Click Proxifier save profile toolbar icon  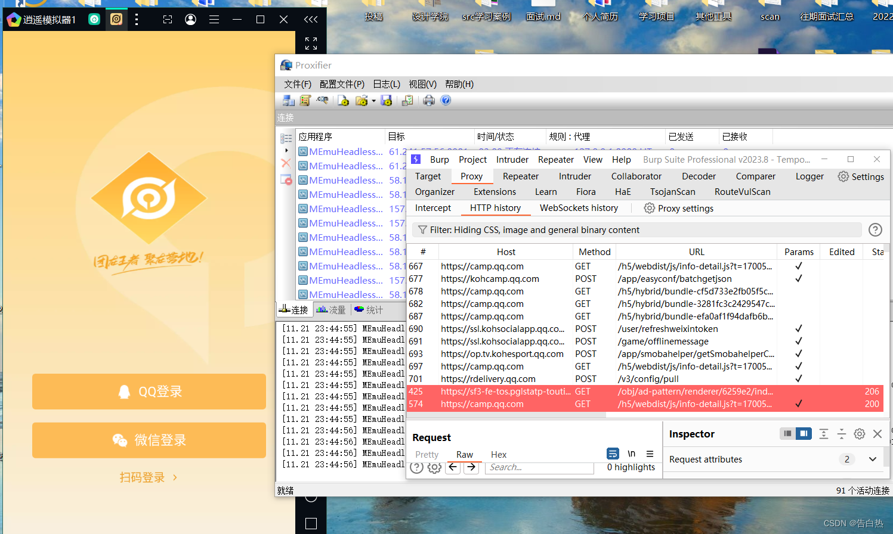click(x=387, y=101)
